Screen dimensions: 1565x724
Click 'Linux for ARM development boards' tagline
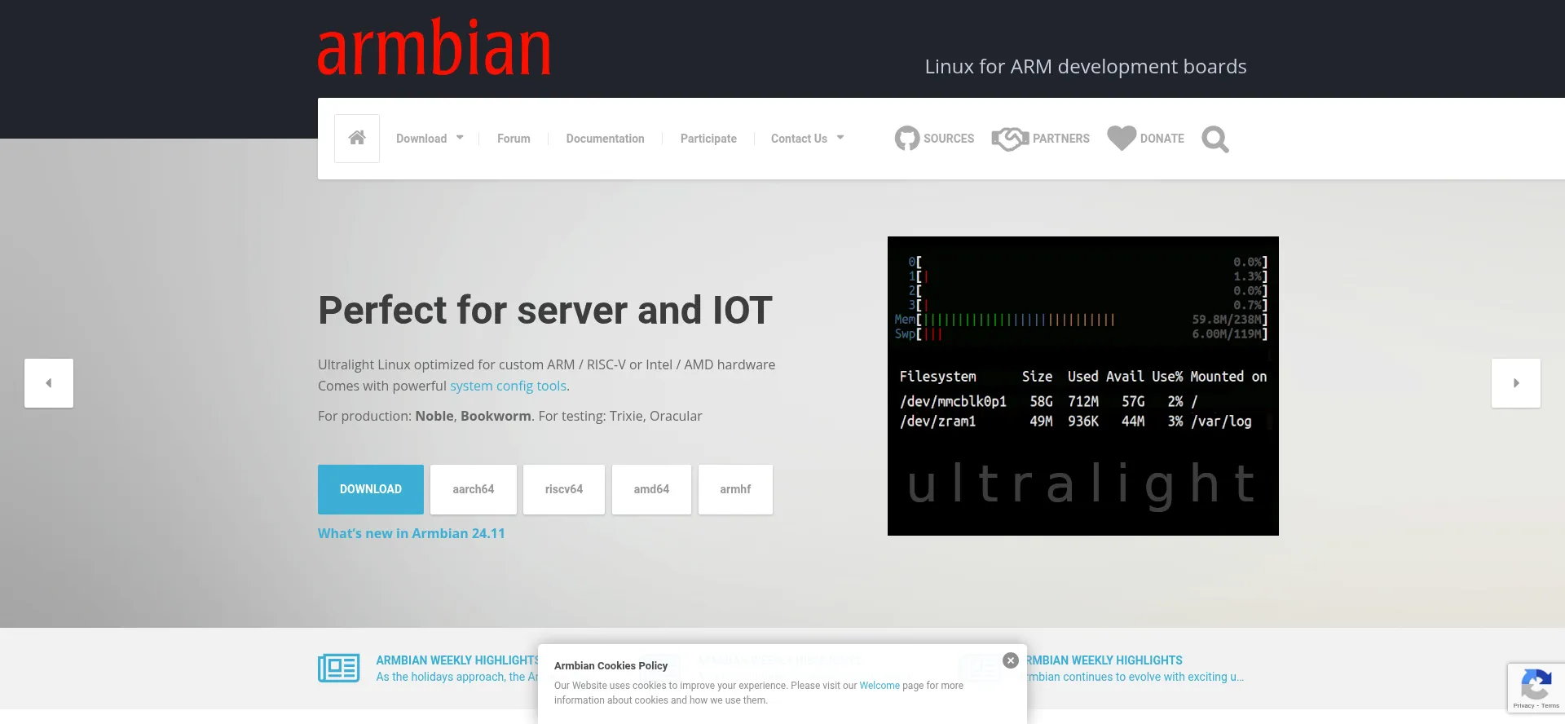pos(1086,66)
